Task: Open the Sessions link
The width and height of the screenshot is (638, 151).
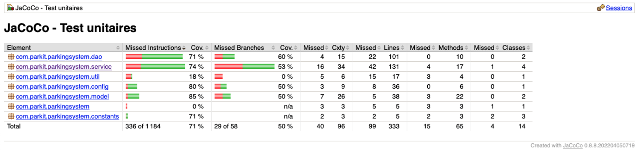Action: point(619,8)
